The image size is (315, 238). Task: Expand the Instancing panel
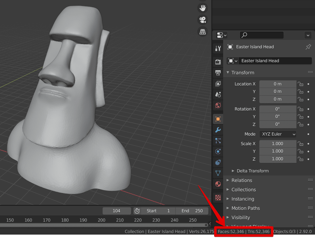coord(228,199)
